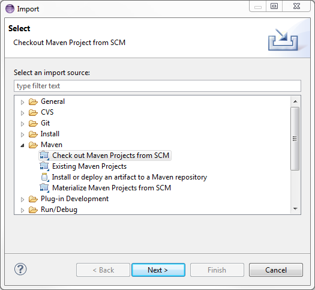The image size is (315, 290).
Task: Click the Materialize Maven Projects icon
Action: click(x=44, y=188)
